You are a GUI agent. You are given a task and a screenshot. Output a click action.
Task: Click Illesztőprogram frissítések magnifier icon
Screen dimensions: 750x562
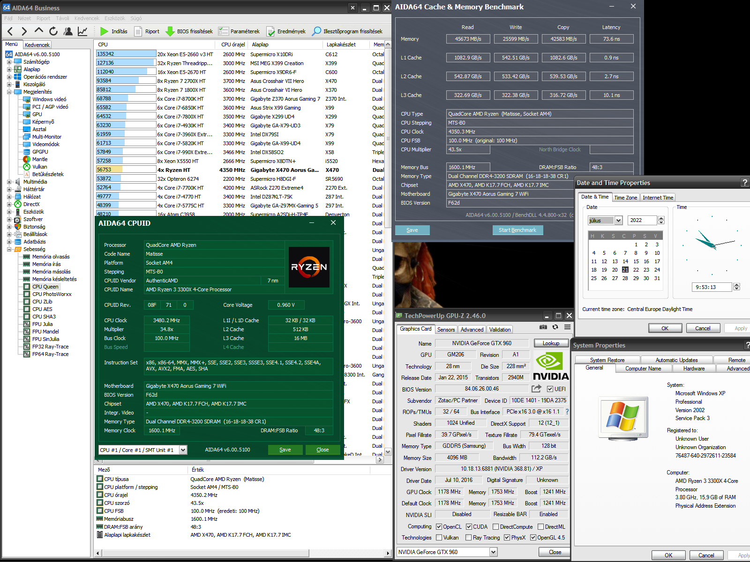(317, 31)
